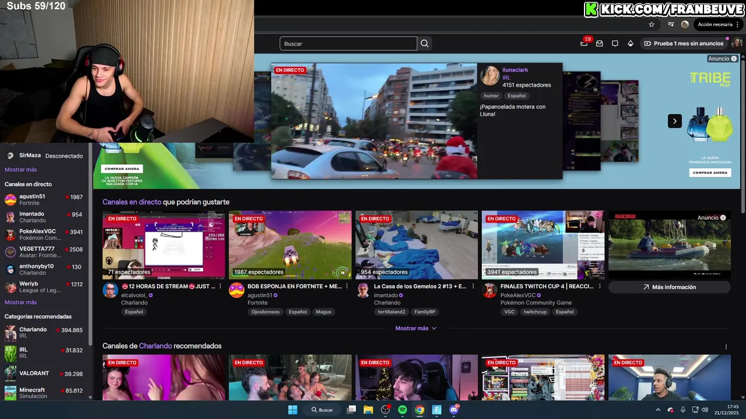Open the Twitch inbox icon
This screenshot has height=419, width=746.
click(x=599, y=44)
